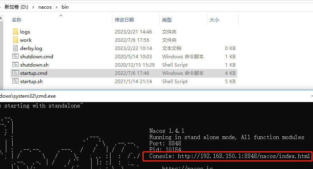Click the shutdown.cmd file name
313x169 pixels.
(x=37, y=57)
